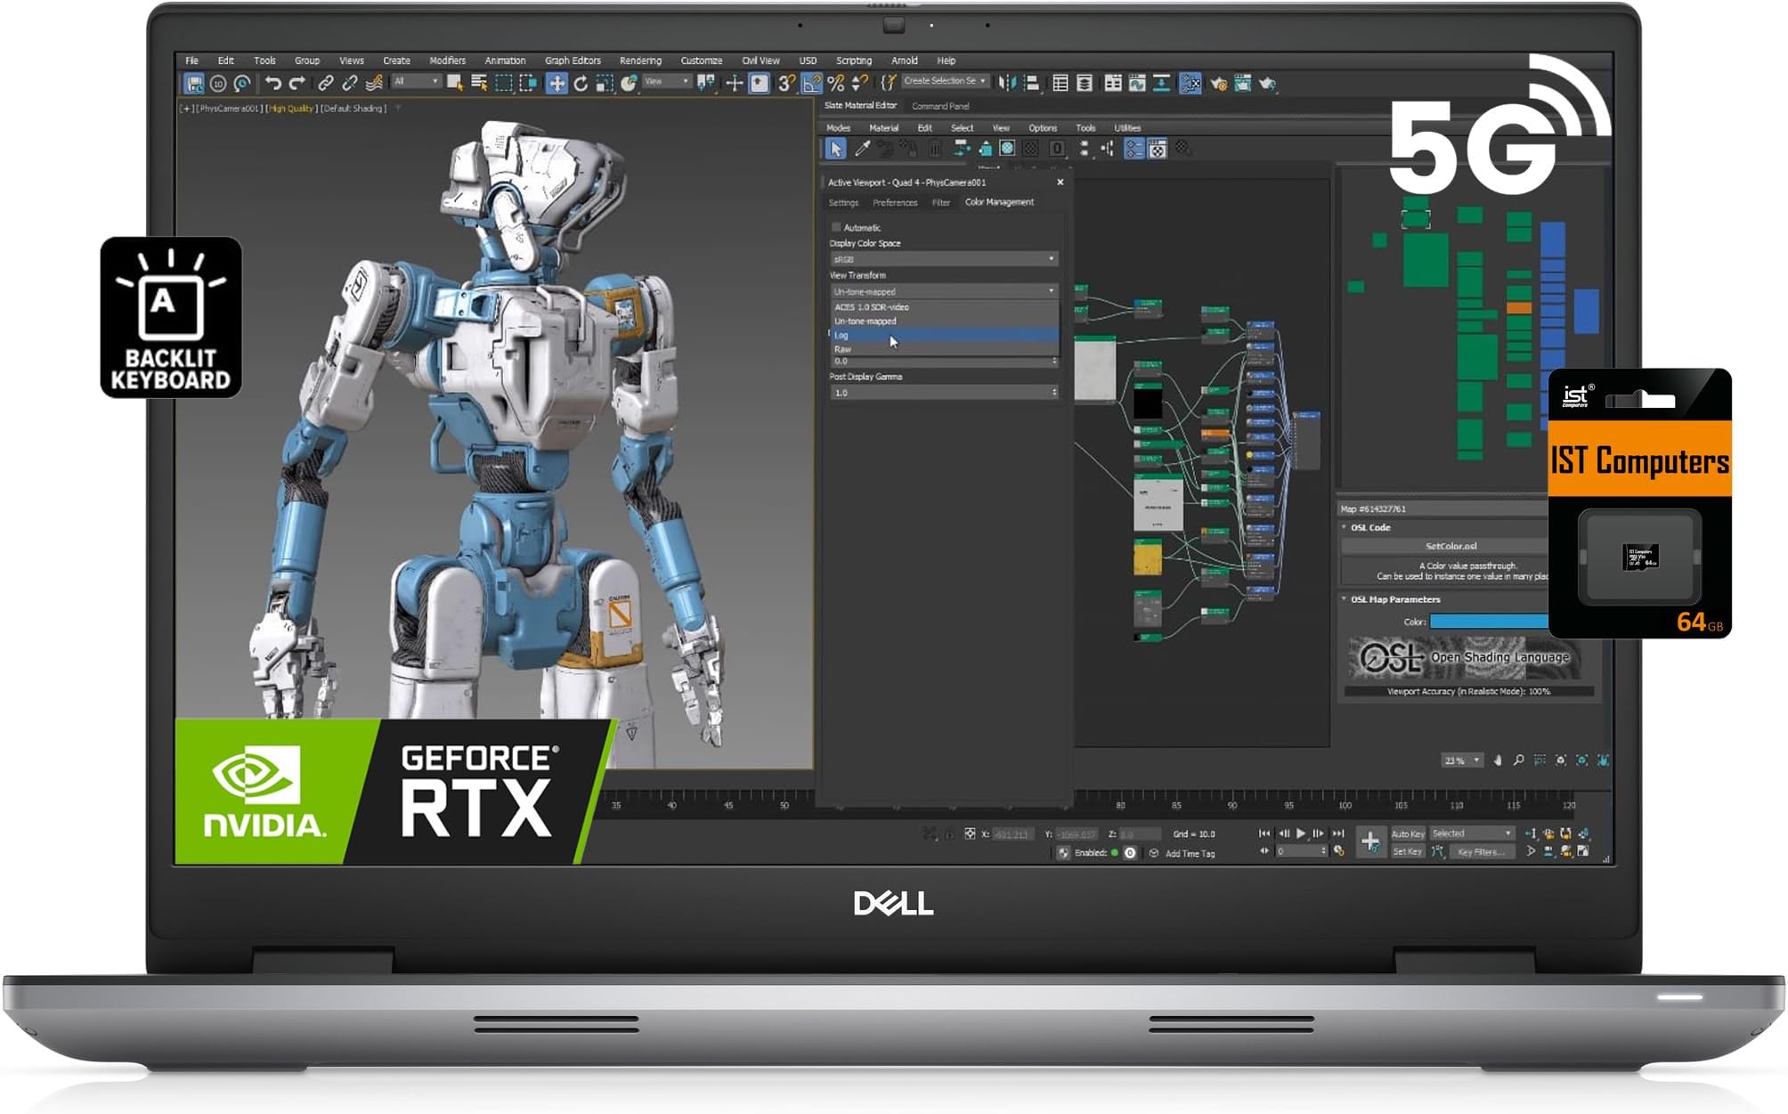Enable the Automatic checkbox in Color Management
The height and width of the screenshot is (1114, 1788).
835,227
